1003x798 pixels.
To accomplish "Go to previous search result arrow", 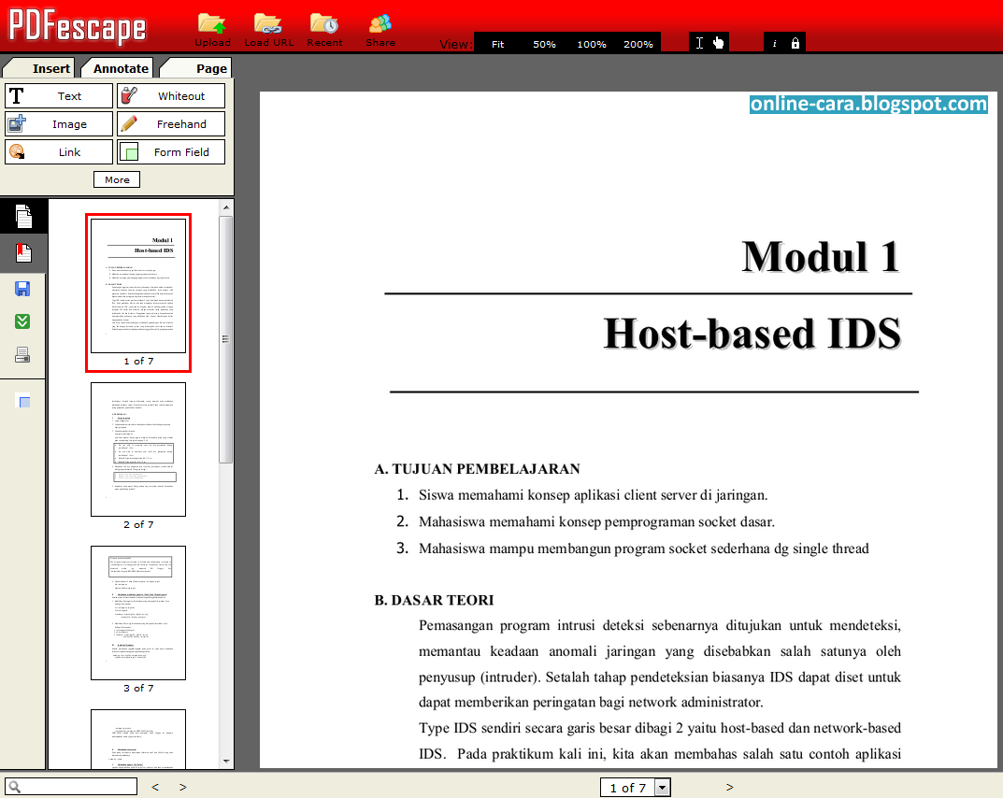I will coord(155,787).
